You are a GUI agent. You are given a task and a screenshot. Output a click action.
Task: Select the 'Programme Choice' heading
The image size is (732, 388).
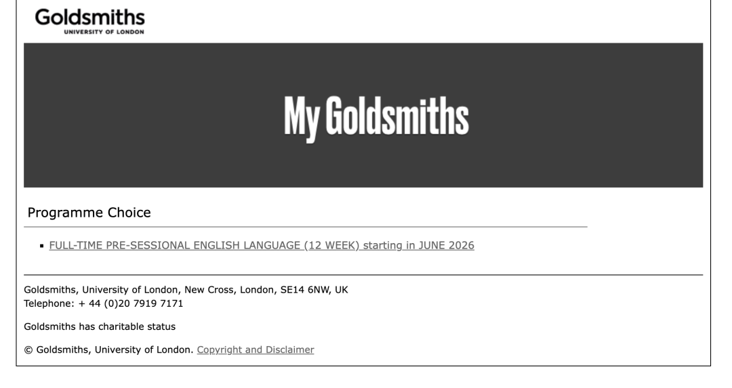tap(89, 213)
